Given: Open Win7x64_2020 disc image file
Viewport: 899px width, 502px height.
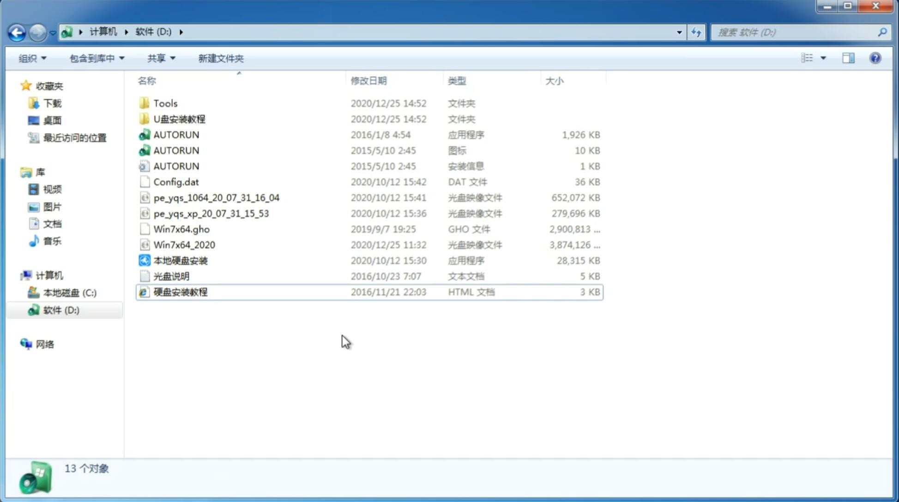Looking at the screenshot, I should tap(185, 245).
